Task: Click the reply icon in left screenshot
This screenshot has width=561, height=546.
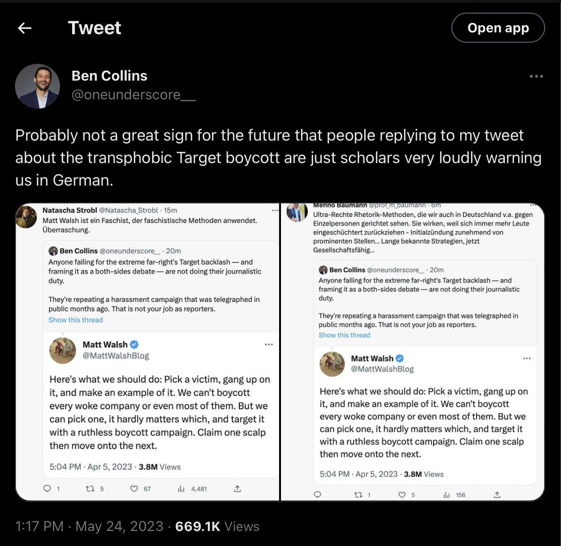Action: click(47, 489)
